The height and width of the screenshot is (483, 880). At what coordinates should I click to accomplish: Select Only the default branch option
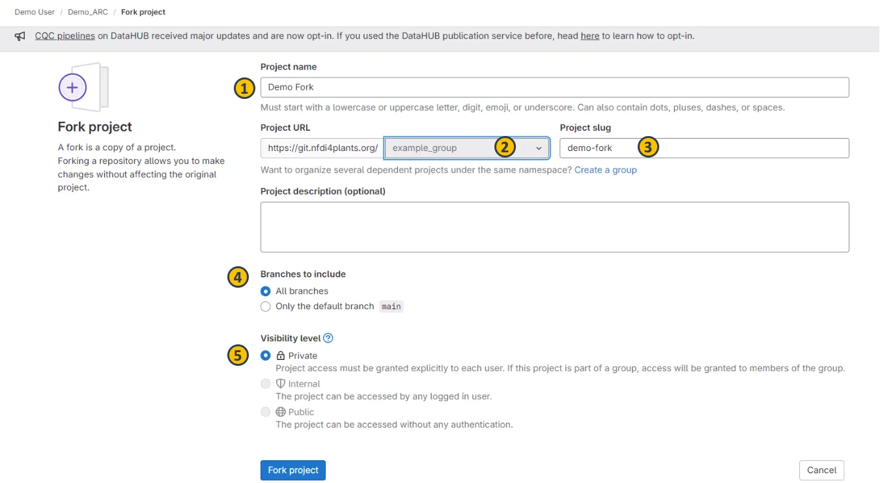click(266, 307)
